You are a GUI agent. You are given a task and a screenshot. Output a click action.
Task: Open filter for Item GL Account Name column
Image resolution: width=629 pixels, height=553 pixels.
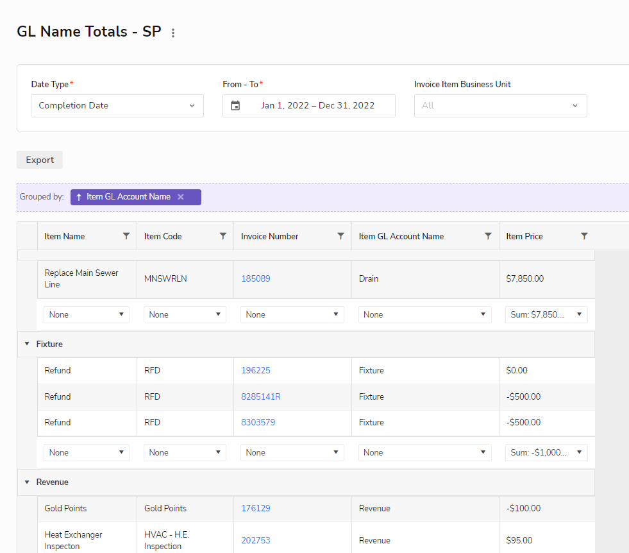pos(488,236)
